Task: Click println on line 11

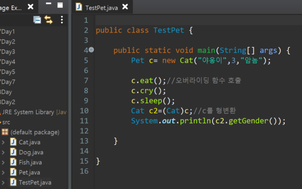Action: click(195, 121)
